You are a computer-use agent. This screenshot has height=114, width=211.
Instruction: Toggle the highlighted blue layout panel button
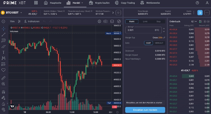(x=200, y=13)
